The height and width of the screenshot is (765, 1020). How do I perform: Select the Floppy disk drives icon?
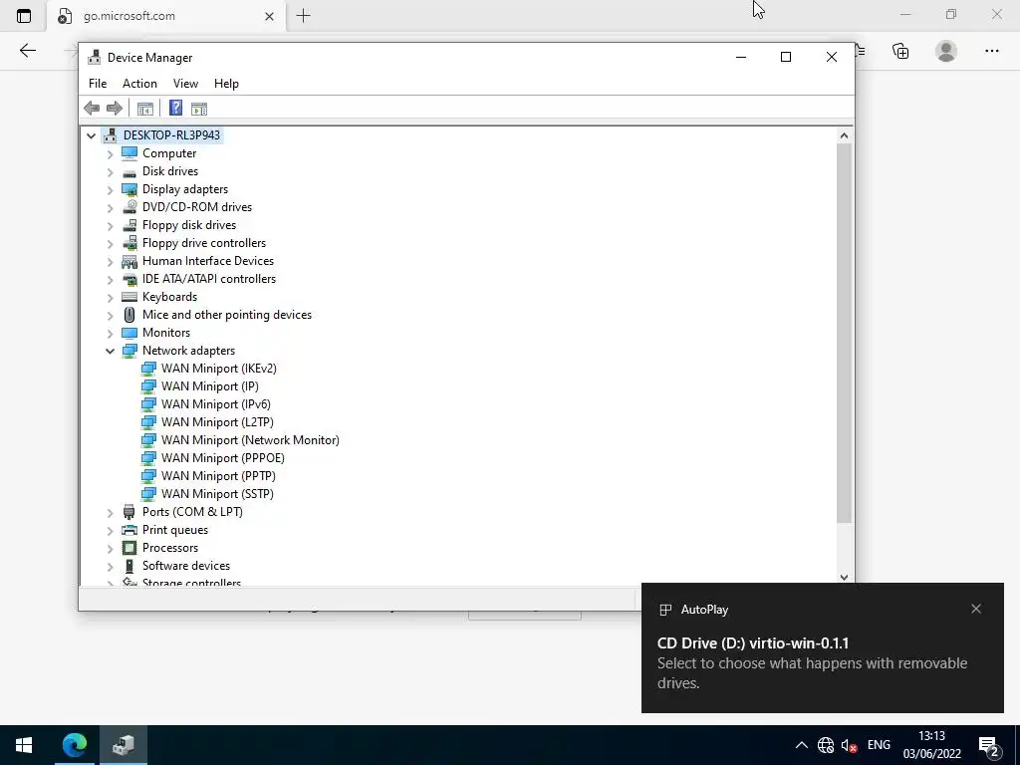129,225
